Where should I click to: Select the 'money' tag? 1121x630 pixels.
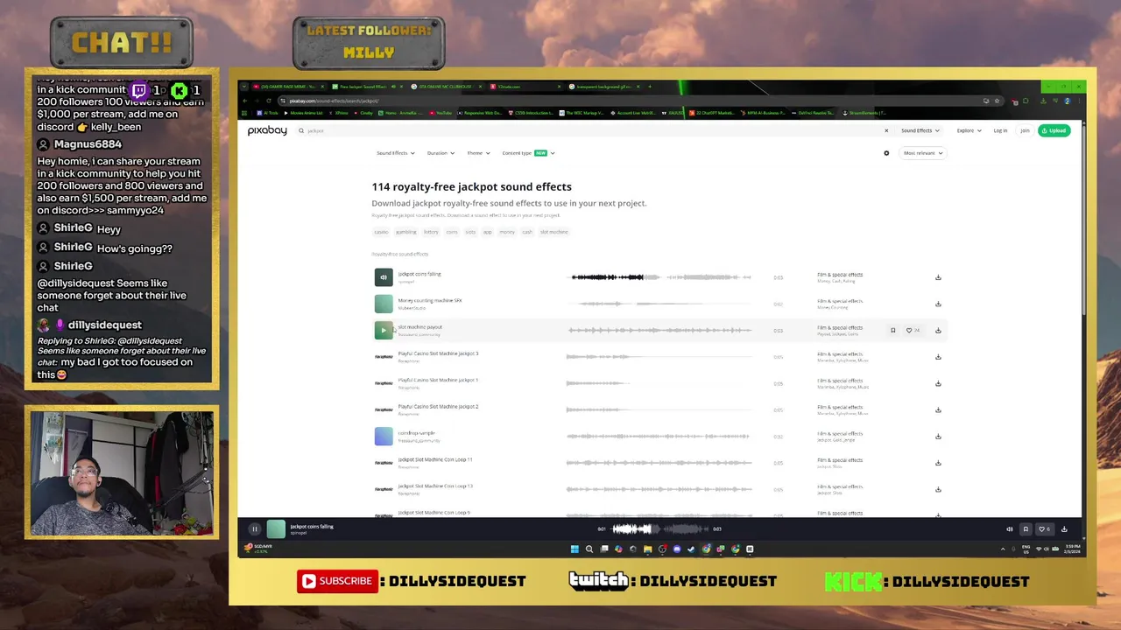pyautogui.click(x=507, y=232)
